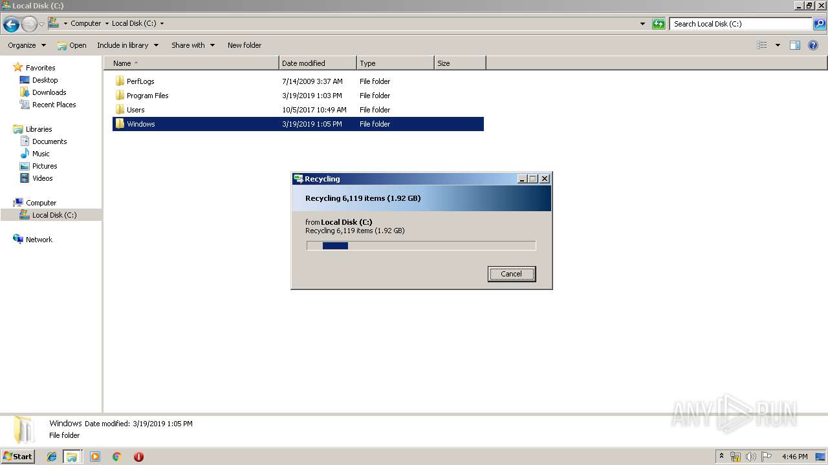This screenshot has height=465, width=828.
Task: Click New folder in the toolbar
Action: [245, 45]
